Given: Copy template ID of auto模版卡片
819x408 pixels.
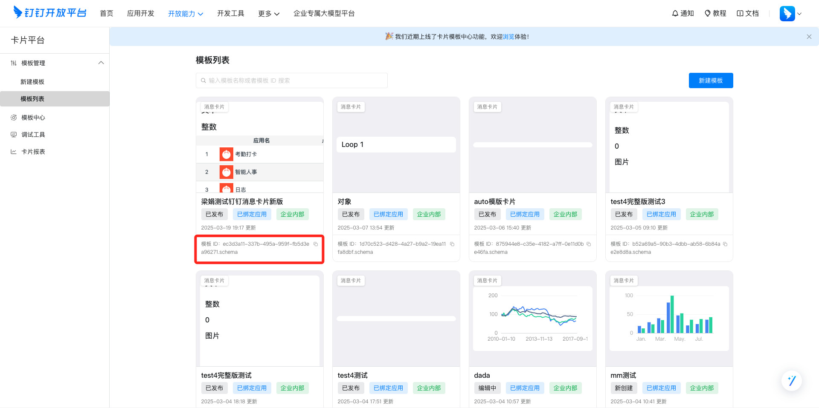Looking at the screenshot, I should [x=589, y=244].
